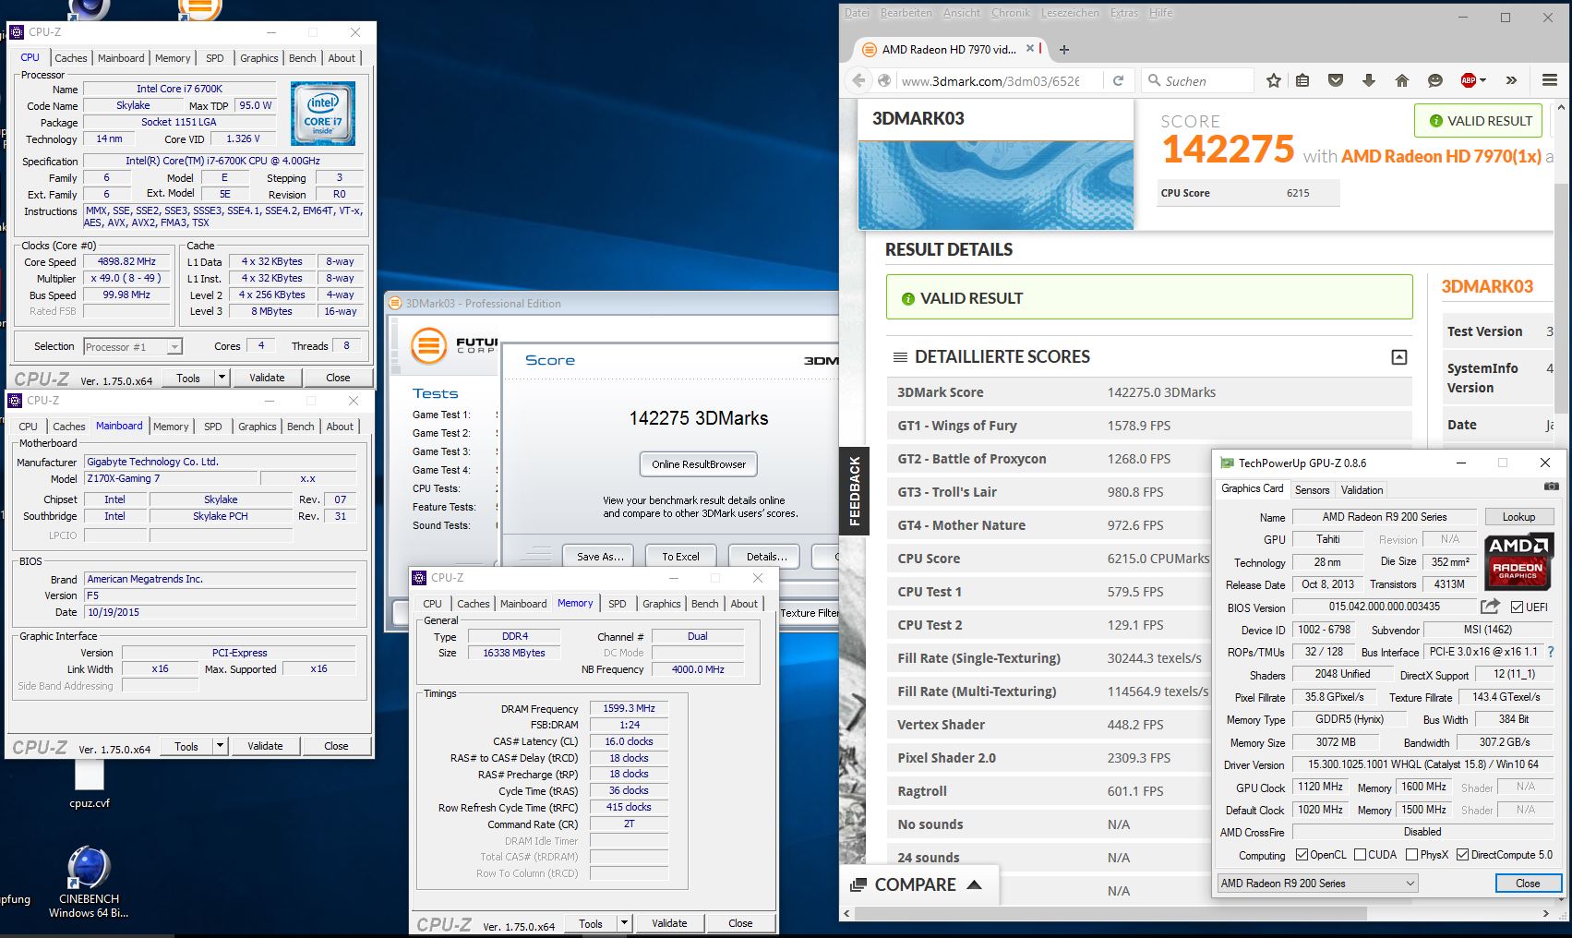Click the Intel Core i7 logo in CPU-Z
Screen dimensions: 1572x938
(x=323, y=114)
